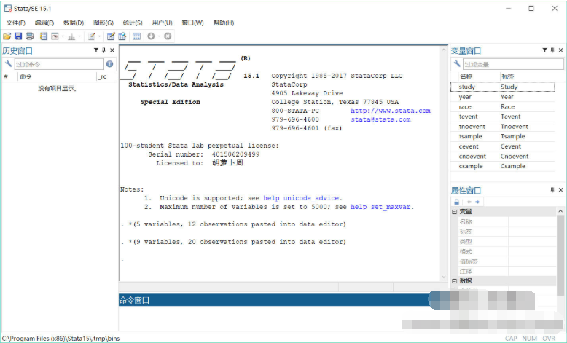Click the Print toolbar icon
The width and height of the screenshot is (567, 343).
[29, 36]
